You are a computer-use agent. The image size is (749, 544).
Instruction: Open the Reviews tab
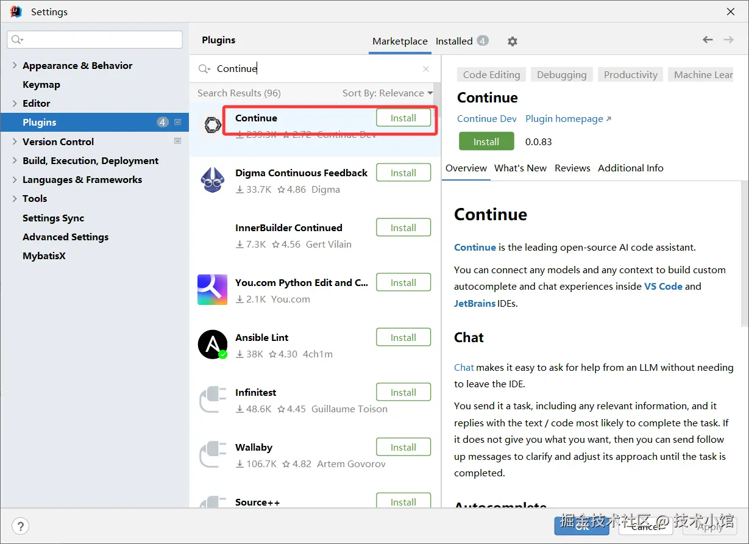[572, 168]
